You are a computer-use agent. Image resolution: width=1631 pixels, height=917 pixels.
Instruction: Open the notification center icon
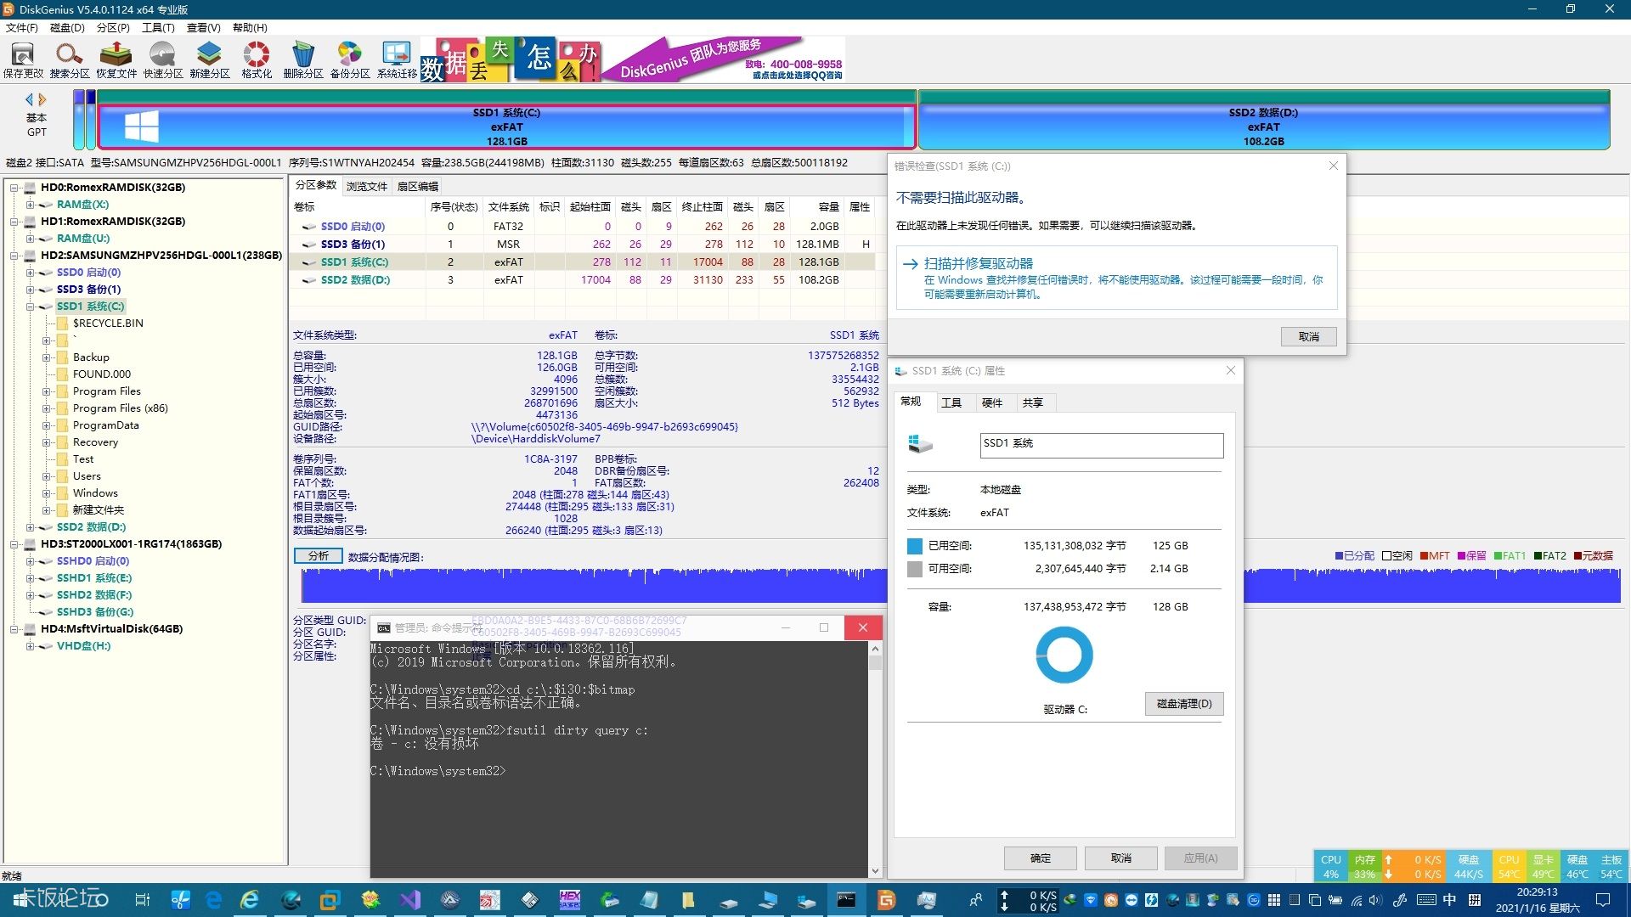coord(1604,900)
